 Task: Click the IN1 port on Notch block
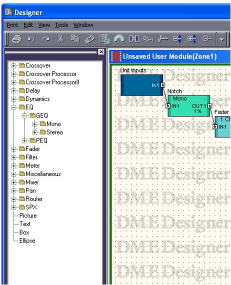(168, 106)
